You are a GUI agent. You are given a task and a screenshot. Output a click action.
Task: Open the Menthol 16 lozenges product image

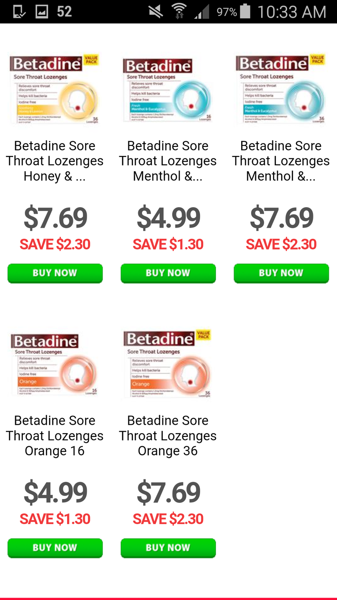(168, 90)
